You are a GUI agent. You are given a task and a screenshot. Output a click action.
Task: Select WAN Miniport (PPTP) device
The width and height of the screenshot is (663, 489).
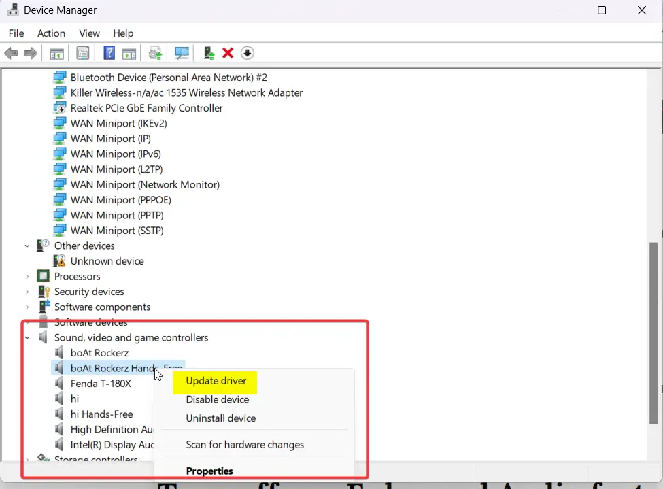pos(117,215)
